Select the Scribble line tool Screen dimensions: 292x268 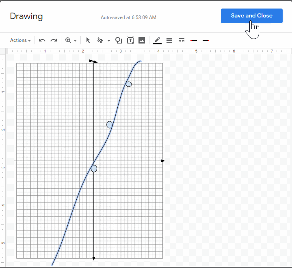tap(100, 40)
